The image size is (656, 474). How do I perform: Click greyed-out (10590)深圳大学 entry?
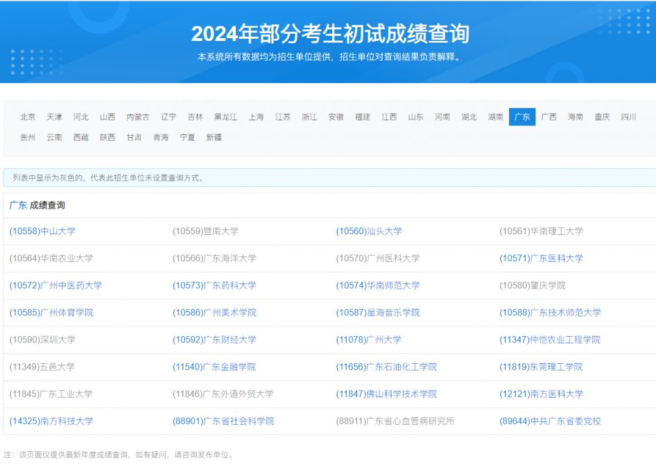point(42,340)
